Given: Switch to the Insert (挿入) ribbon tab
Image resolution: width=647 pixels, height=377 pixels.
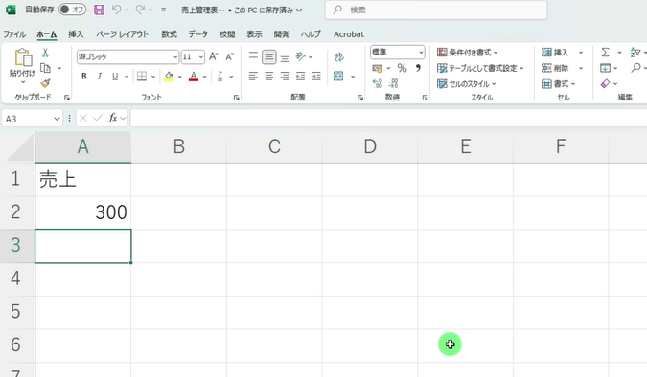Looking at the screenshot, I should click(76, 34).
